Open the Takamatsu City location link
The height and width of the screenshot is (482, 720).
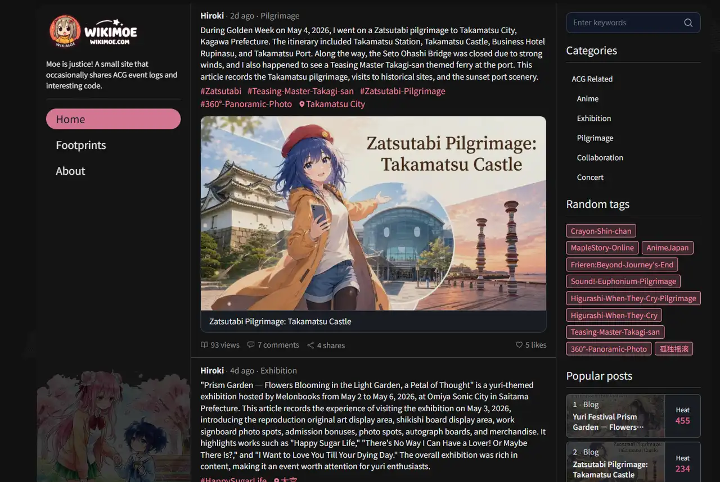332,104
